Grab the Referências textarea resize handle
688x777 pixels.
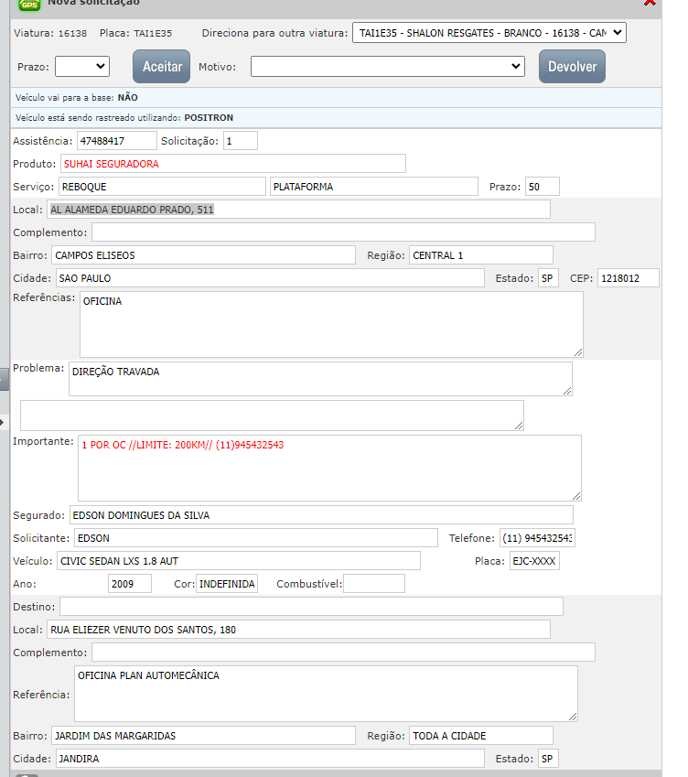577,351
